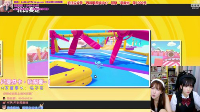Click the small cat with sword icon
200x112 pixels.
[41, 105]
